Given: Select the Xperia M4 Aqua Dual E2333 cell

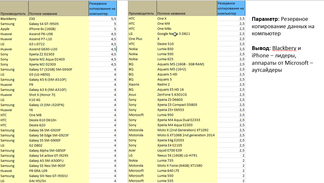Looking at the screenshot, I should click(187, 120).
